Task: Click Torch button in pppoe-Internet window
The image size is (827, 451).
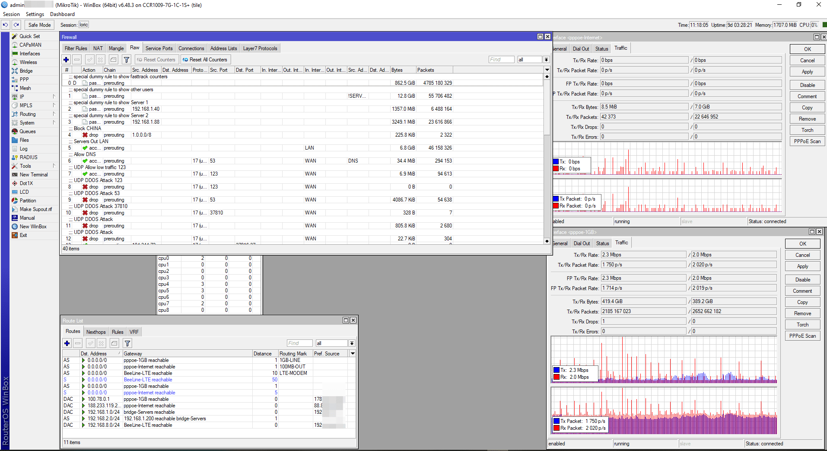Action: (x=807, y=130)
